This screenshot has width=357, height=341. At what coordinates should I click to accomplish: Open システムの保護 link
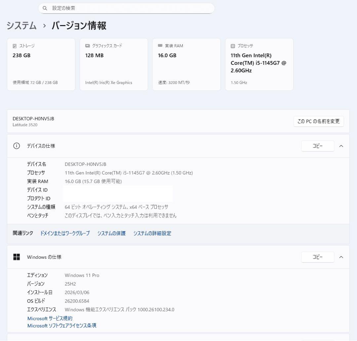(111, 233)
